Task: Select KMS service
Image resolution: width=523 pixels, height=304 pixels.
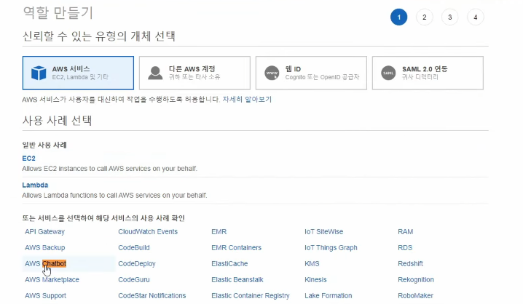Action: point(312,264)
